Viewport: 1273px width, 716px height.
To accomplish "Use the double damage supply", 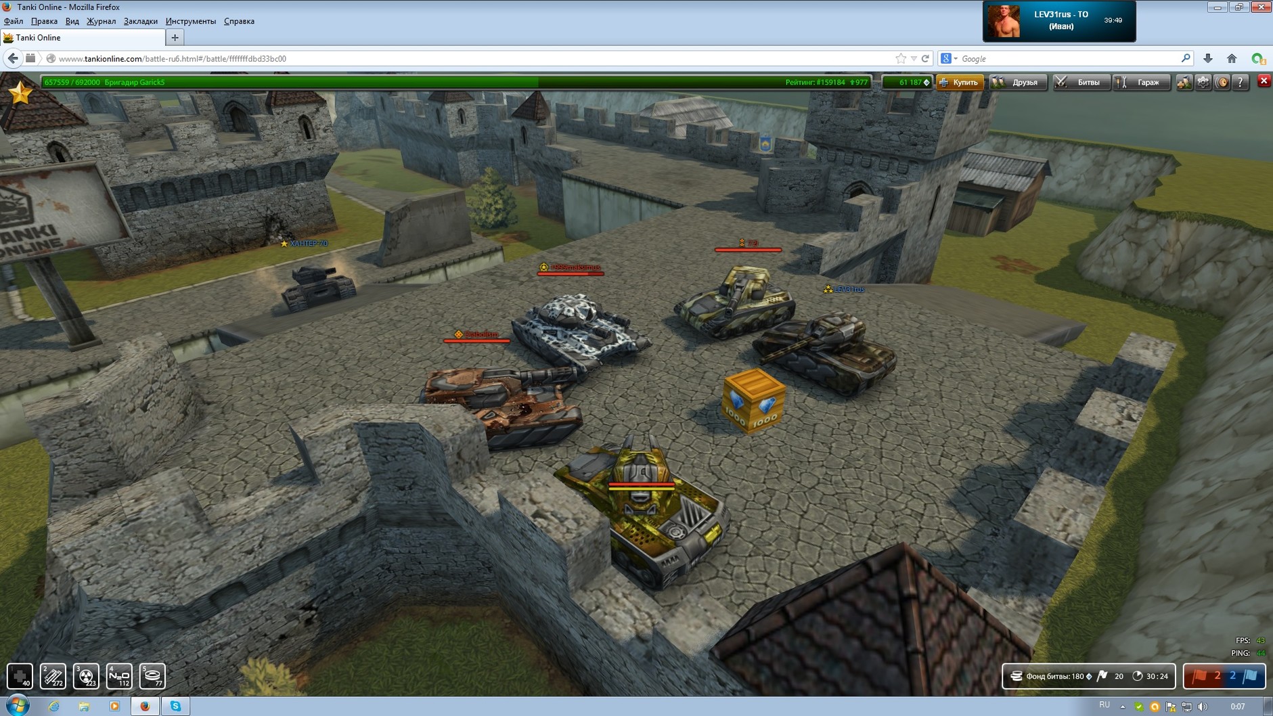I will (x=86, y=675).
